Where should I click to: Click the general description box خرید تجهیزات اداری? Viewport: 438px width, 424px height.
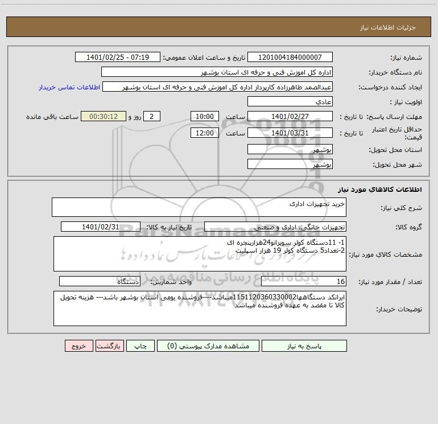[x=199, y=207]
